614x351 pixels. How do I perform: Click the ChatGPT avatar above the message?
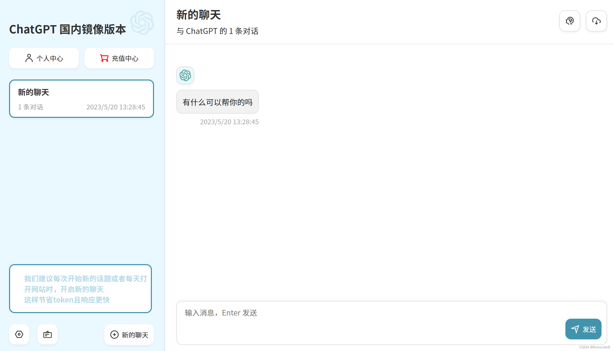click(185, 75)
